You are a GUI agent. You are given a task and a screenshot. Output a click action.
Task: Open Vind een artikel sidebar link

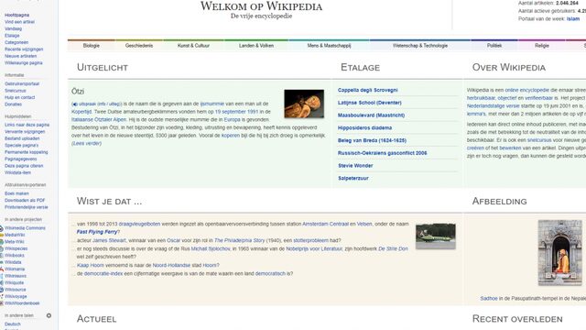[19, 22]
